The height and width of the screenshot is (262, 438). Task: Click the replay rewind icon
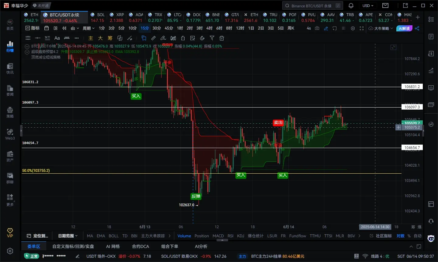point(64,28)
